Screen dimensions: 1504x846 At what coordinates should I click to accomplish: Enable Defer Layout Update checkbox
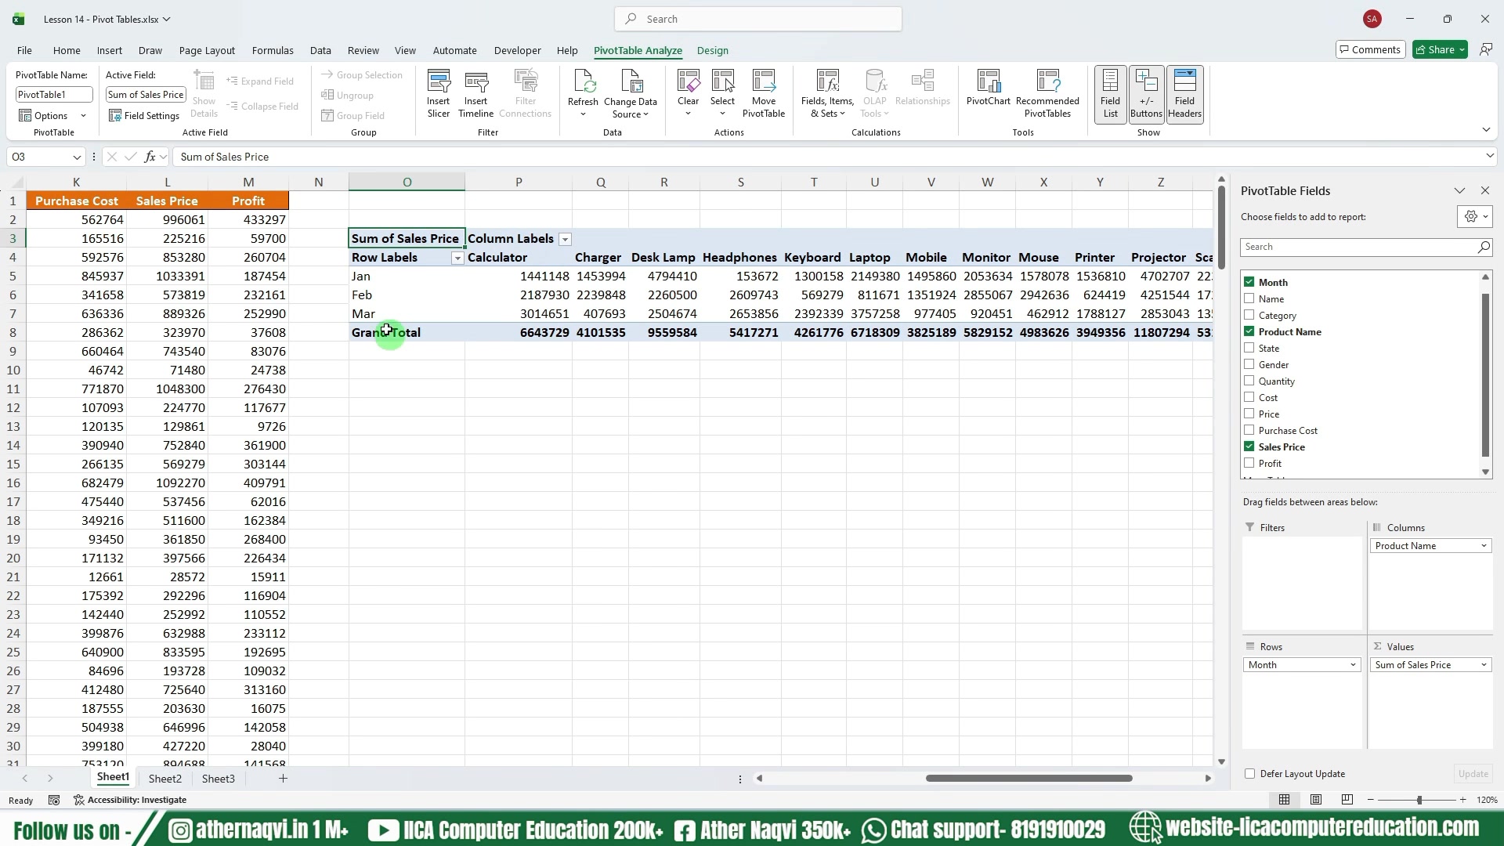(x=1250, y=774)
